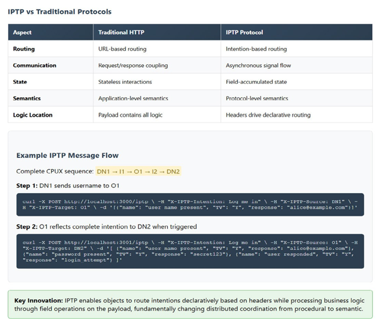Image resolution: width=391 pixels, height=325 pixels.
Task: Click the green 'Key Innovation' callout box
Action: pyautogui.click(x=190, y=305)
